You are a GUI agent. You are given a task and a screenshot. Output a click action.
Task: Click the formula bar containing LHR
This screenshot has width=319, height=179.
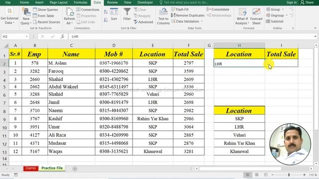(x=191, y=36)
